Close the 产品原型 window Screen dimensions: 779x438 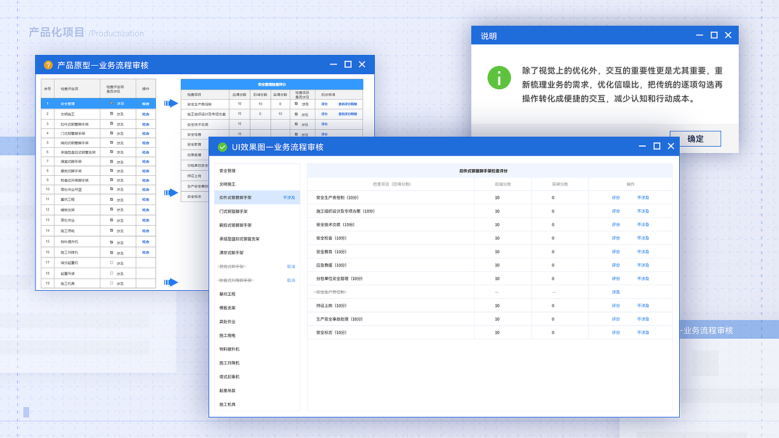click(362, 64)
